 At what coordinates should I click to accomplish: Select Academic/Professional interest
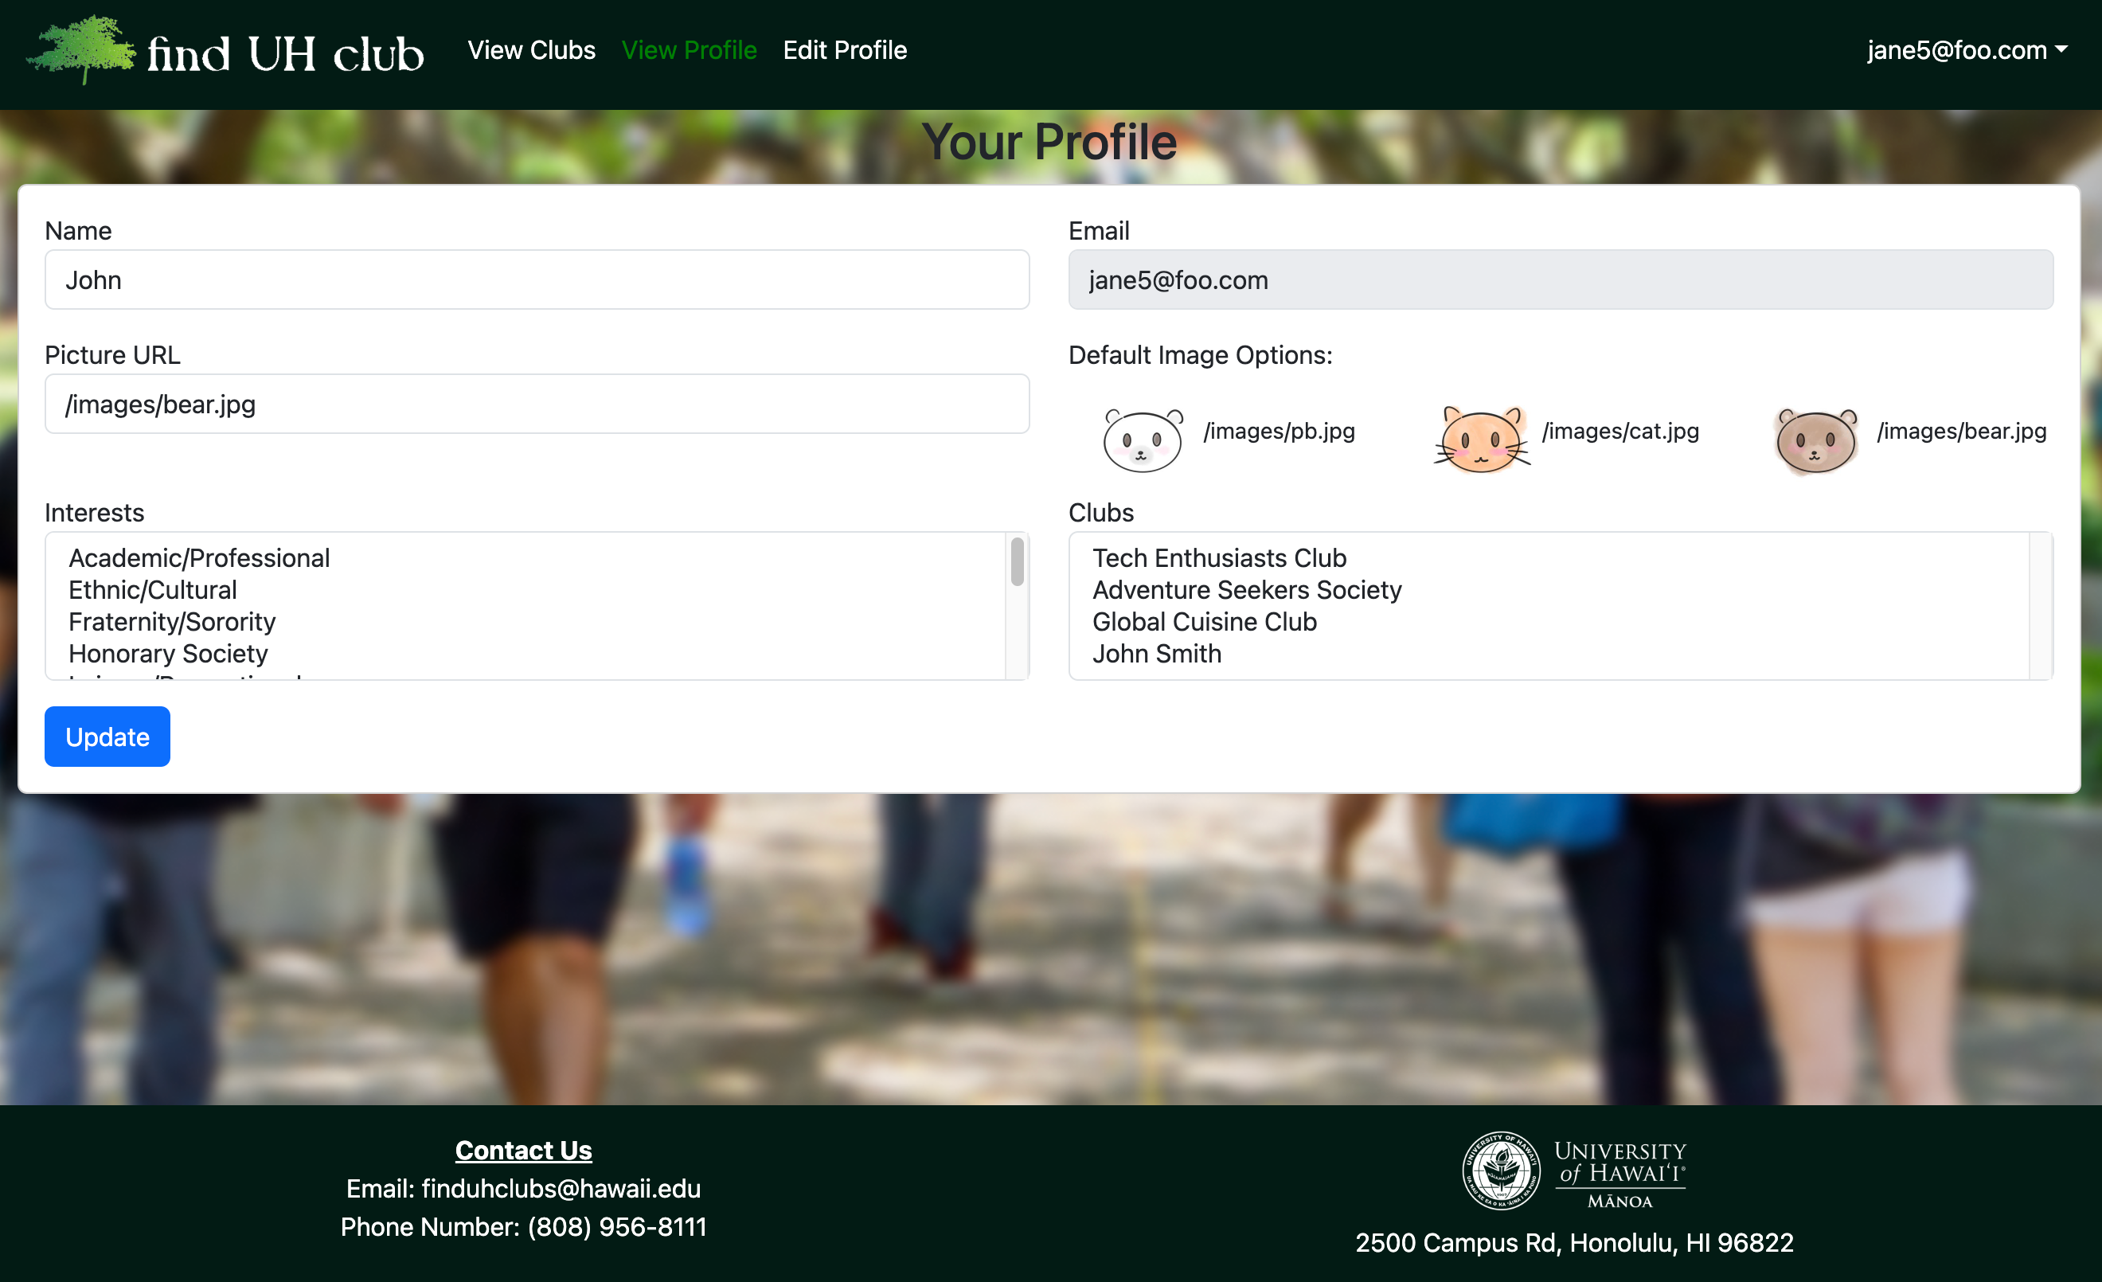(x=525, y=558)
